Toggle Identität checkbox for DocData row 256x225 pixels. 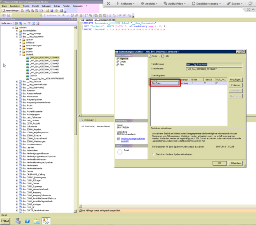pos(205,83)
